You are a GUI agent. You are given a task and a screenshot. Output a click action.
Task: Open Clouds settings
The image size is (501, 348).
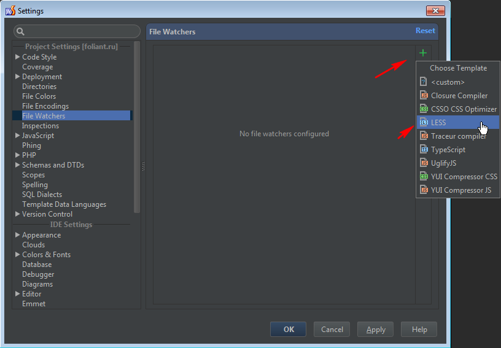pyautogui.click(x=33, y=245)
